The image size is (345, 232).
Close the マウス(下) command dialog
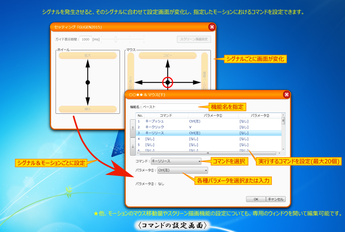(x=286, y=94)
